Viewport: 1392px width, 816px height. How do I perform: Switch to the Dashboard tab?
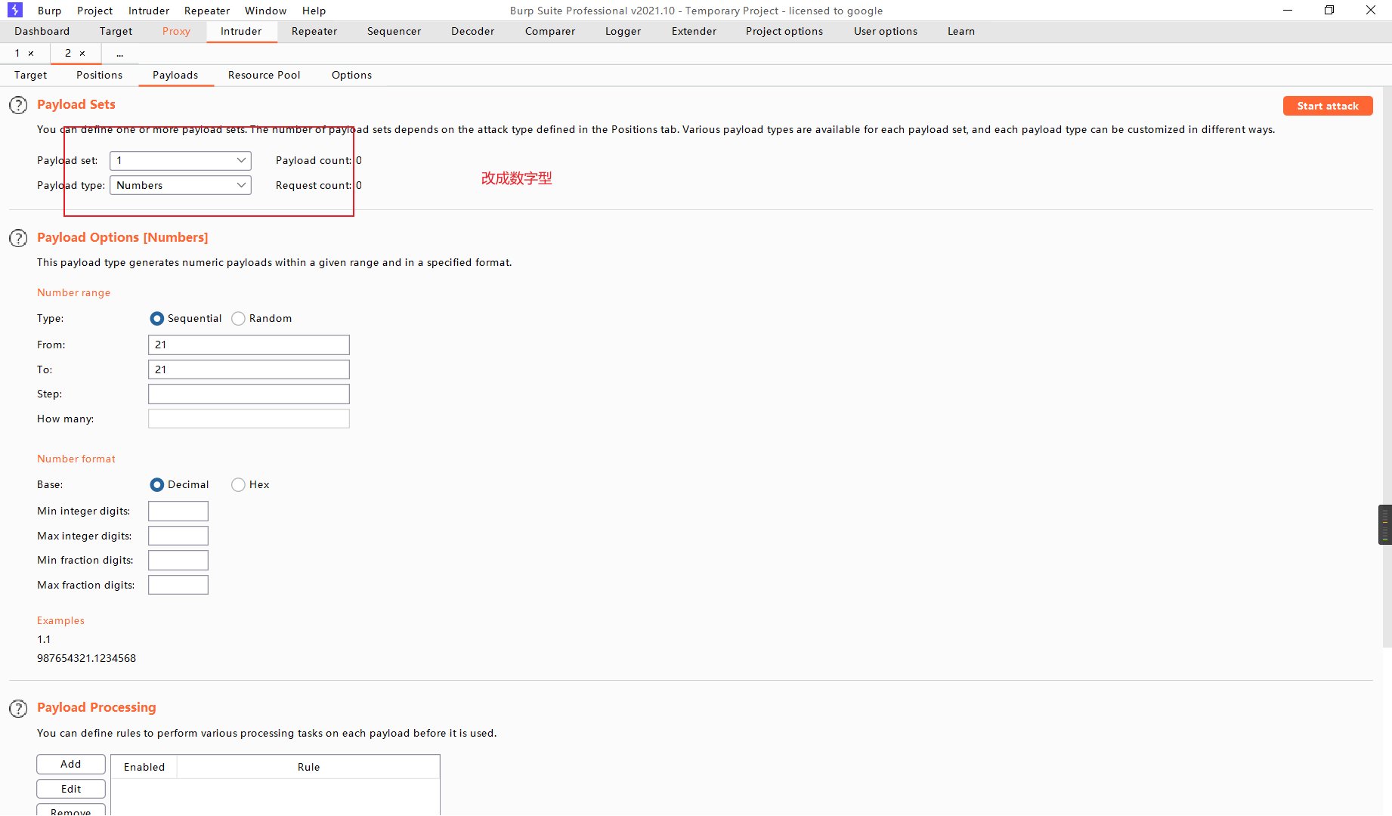point(42,31)
